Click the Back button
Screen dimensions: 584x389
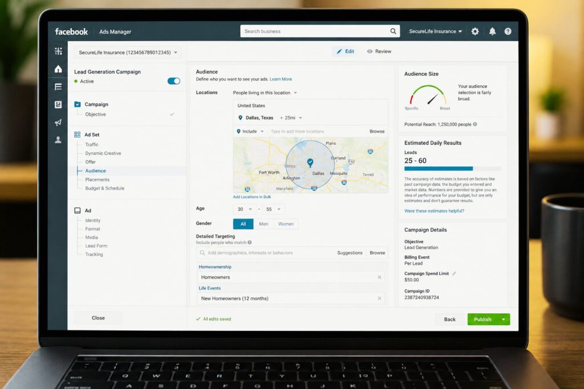pyautogui.click(x=449, y=319)
